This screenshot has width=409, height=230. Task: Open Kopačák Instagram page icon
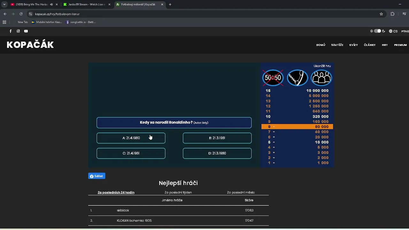point(18,31)
